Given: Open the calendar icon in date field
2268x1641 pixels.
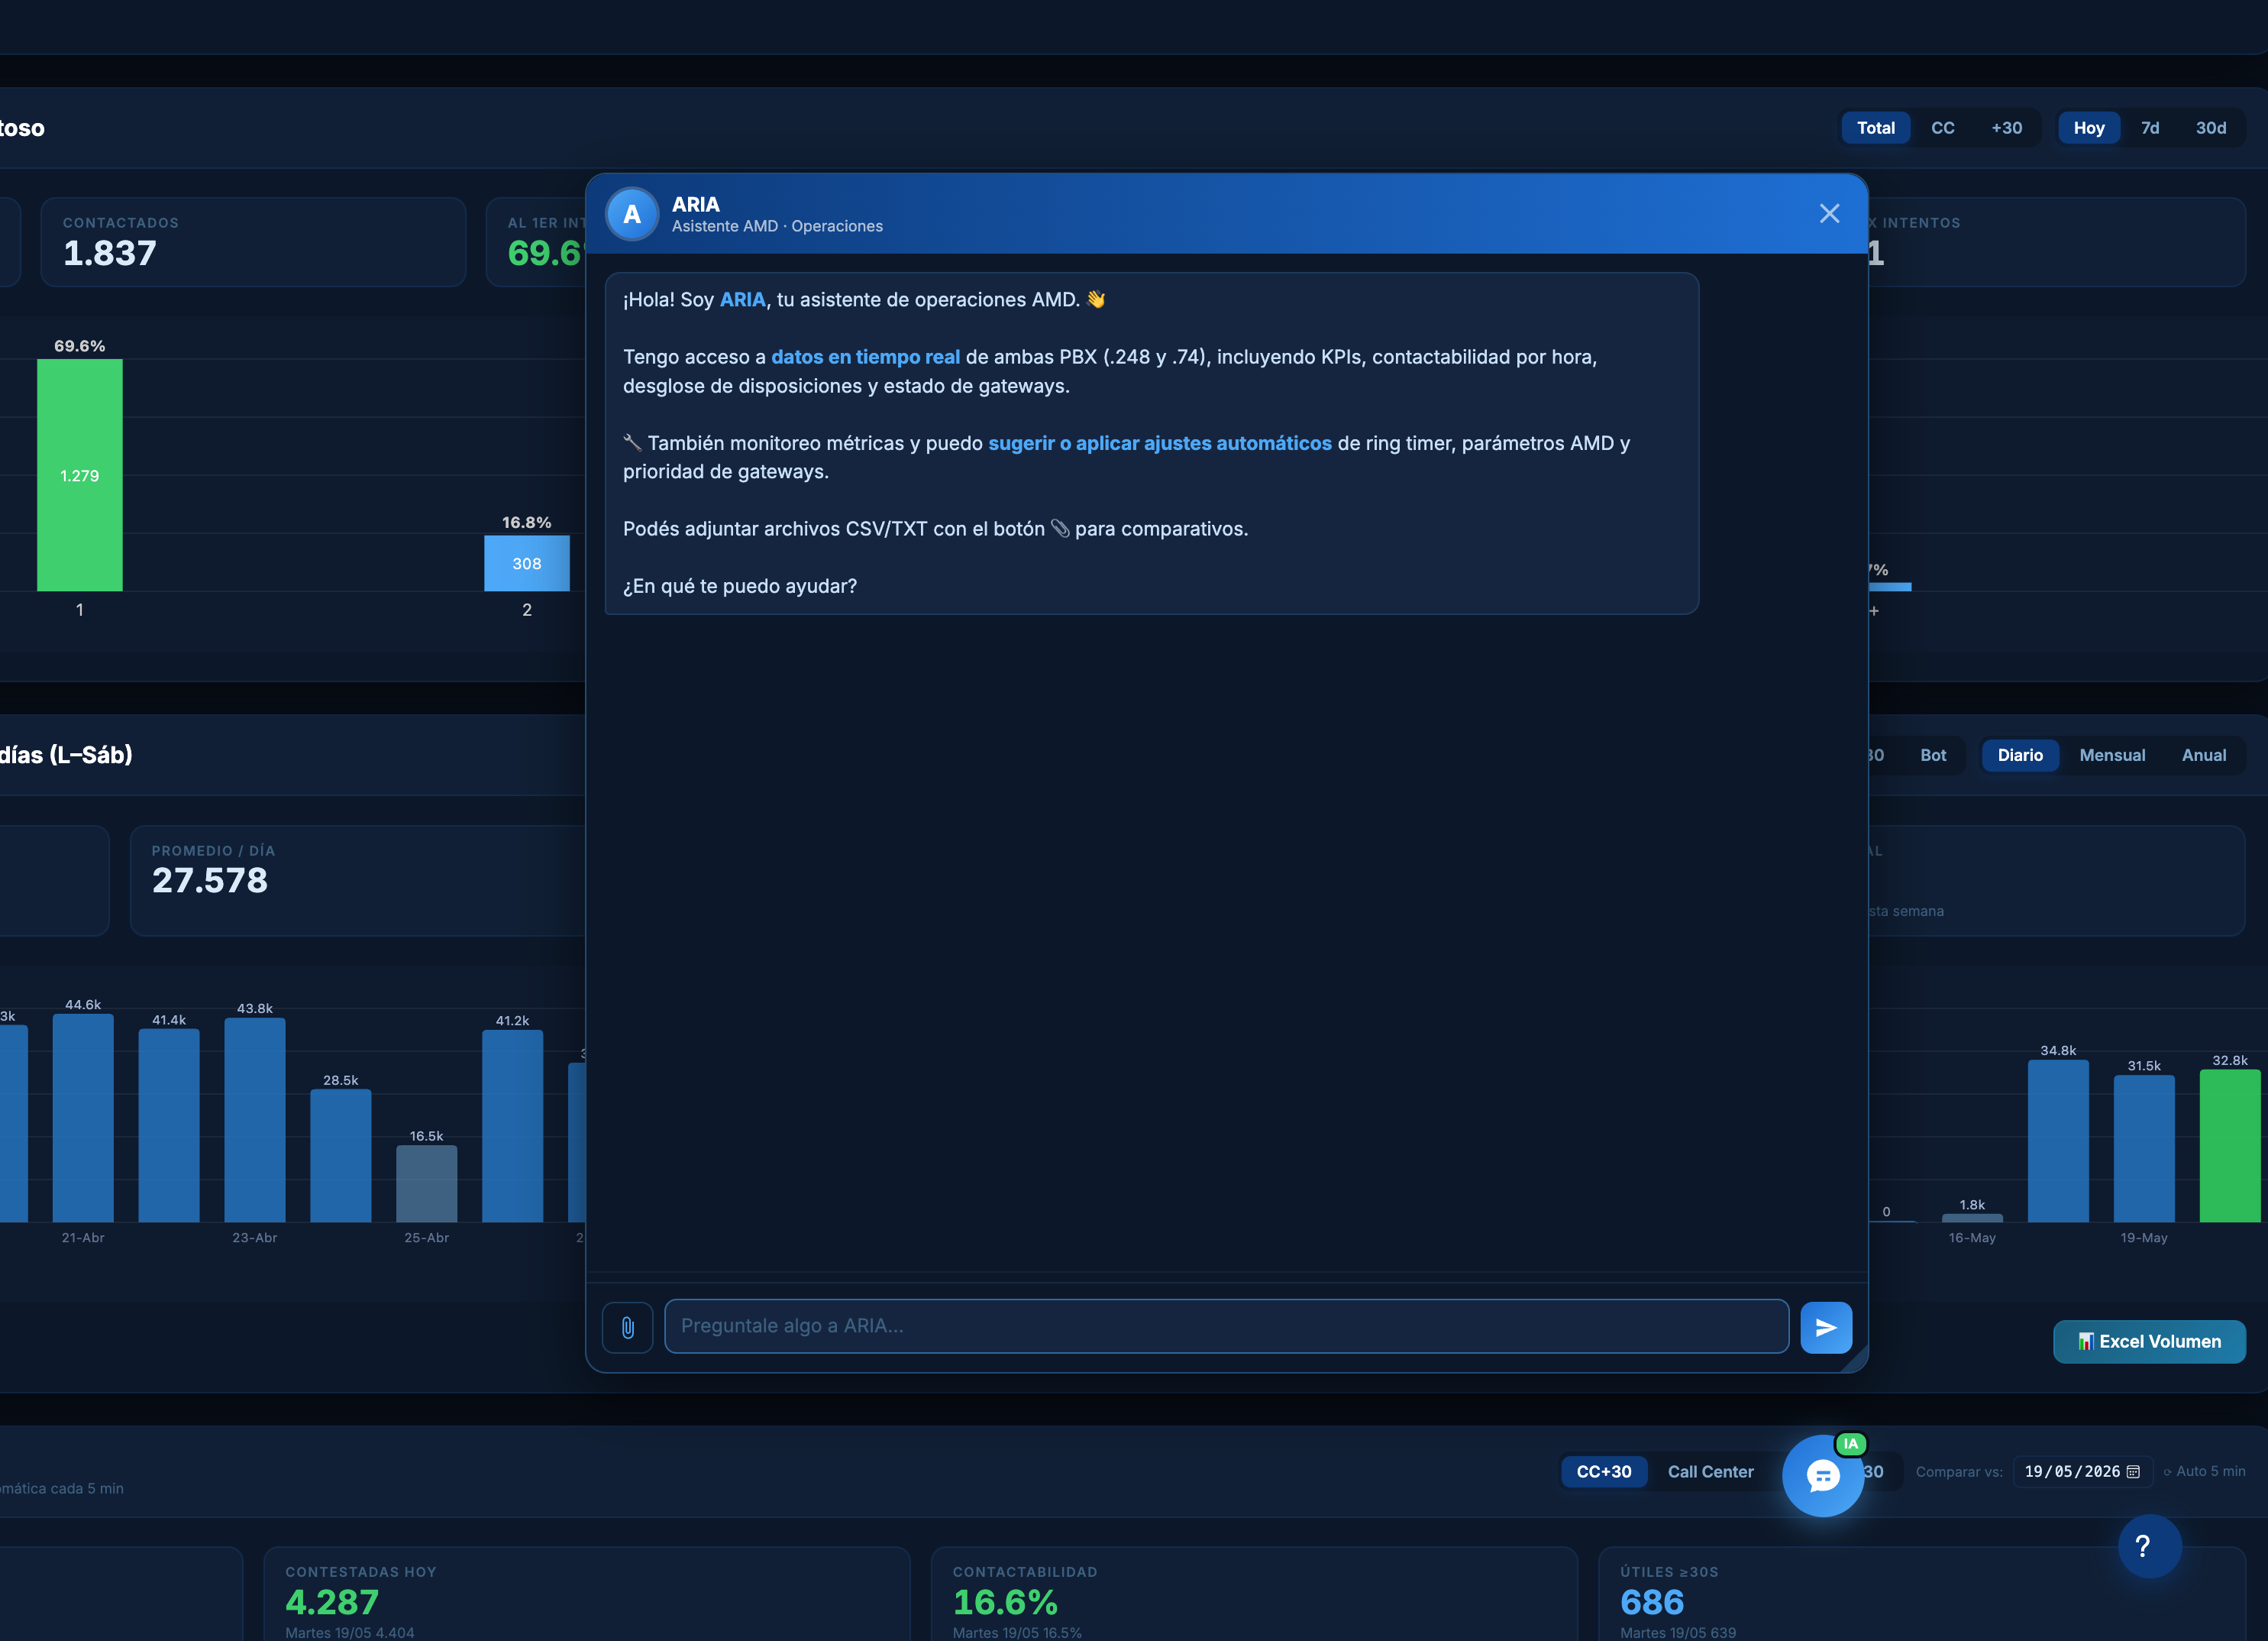Looking at the screenshot, I should click(x=2133, y=1472).
